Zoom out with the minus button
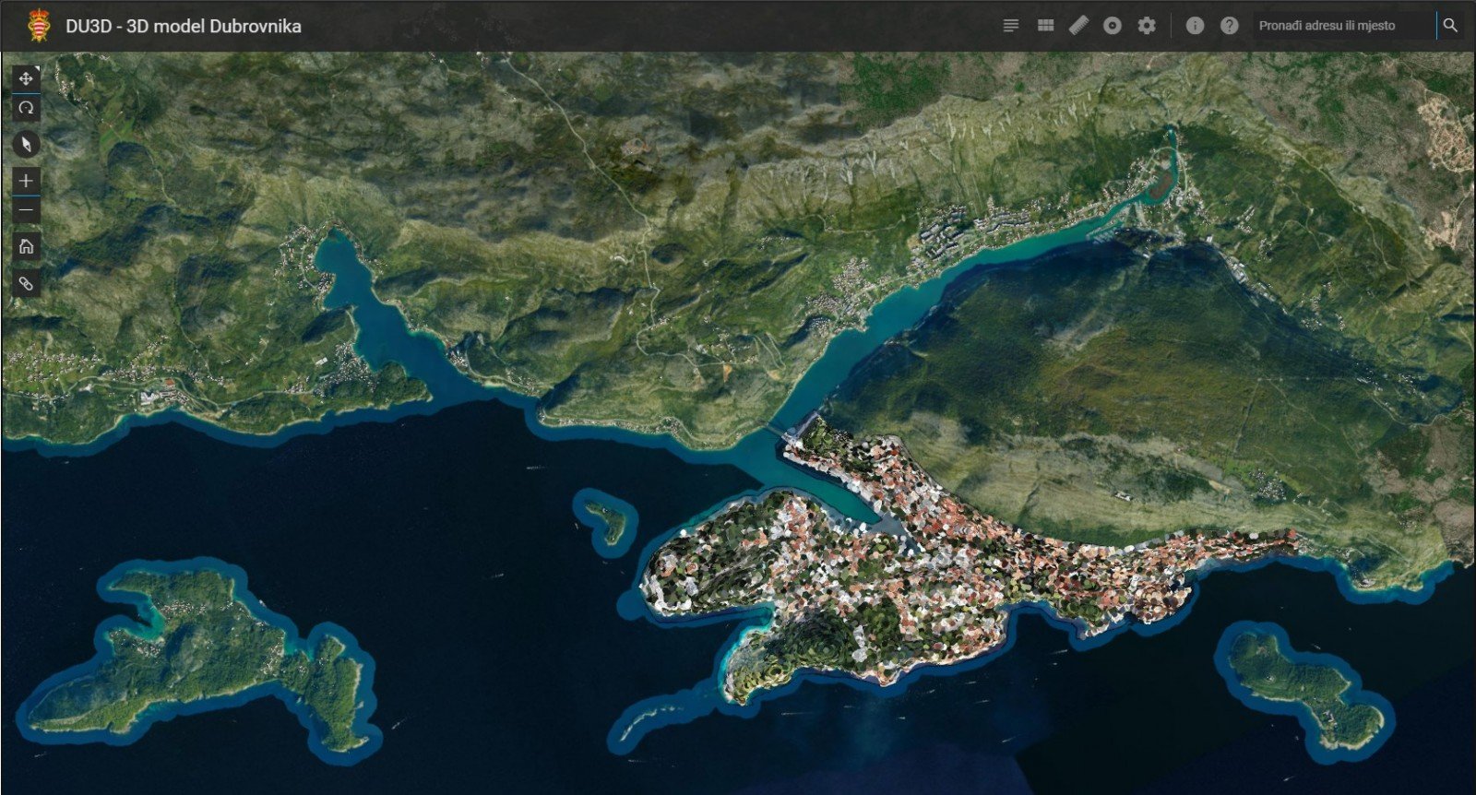This screenshot has width=1476, height=795. click(26, 210)
